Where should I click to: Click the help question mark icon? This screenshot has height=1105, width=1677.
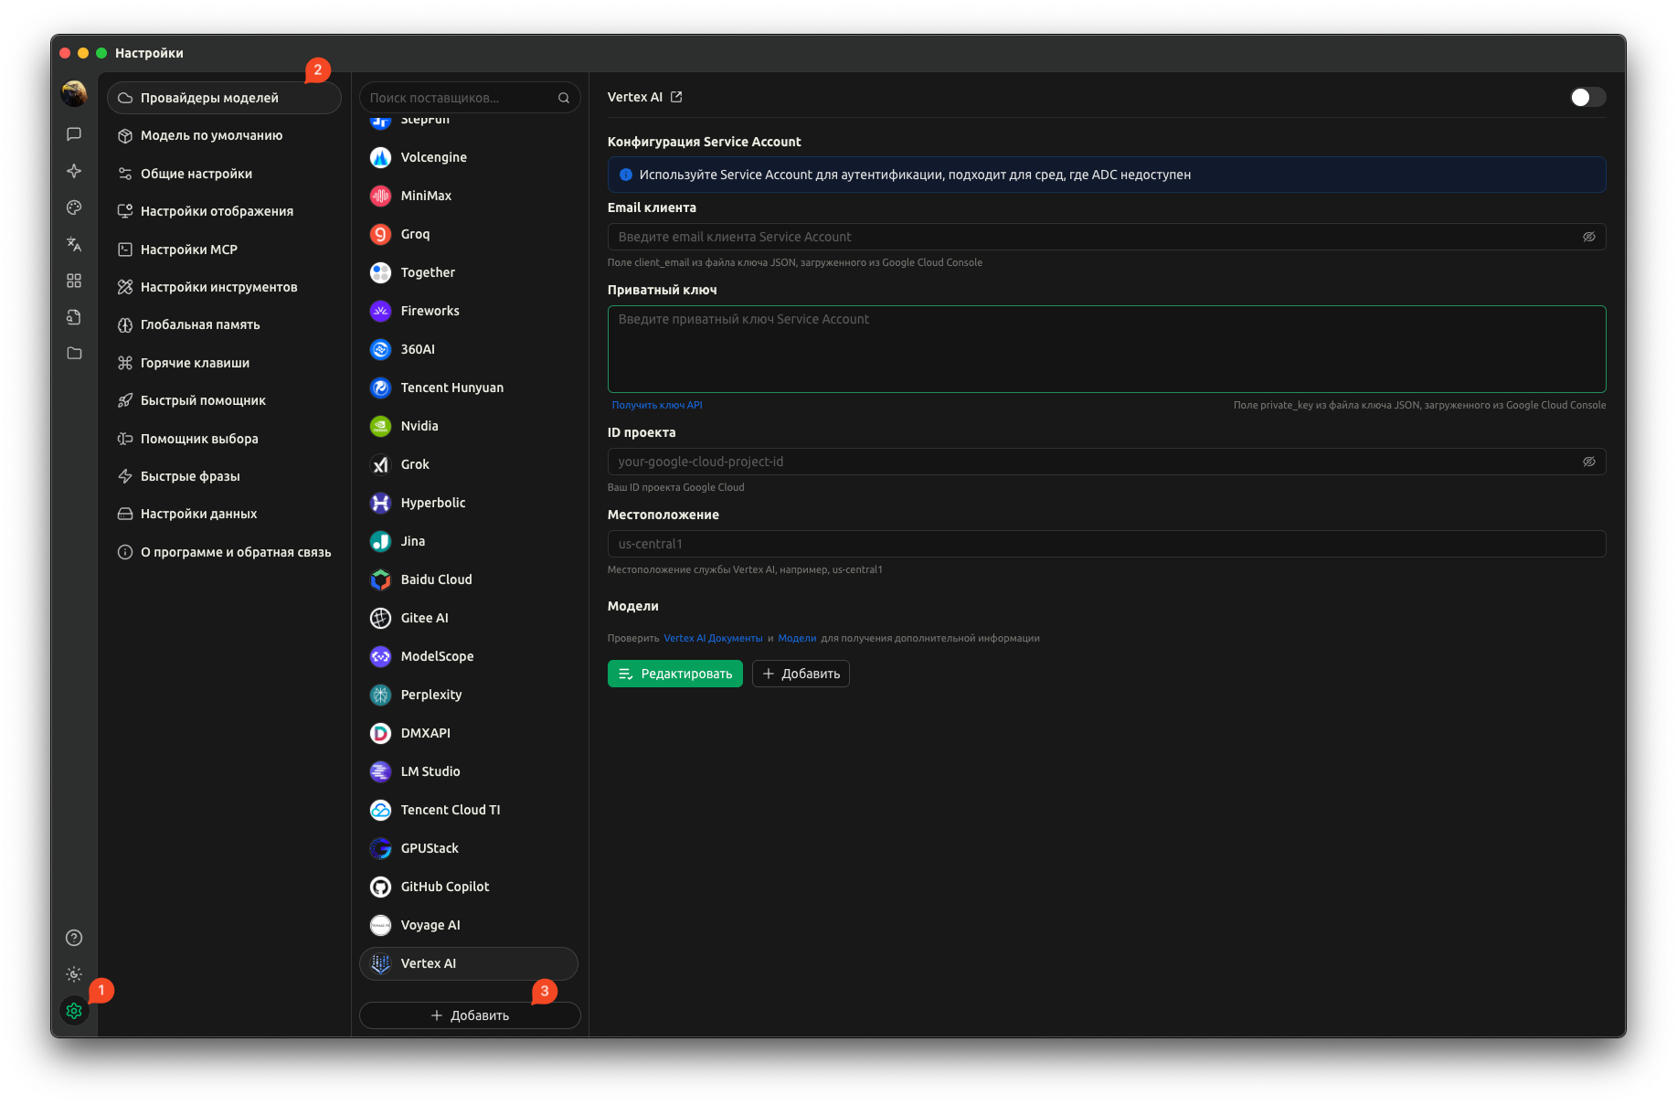click(x=74, y=938)
